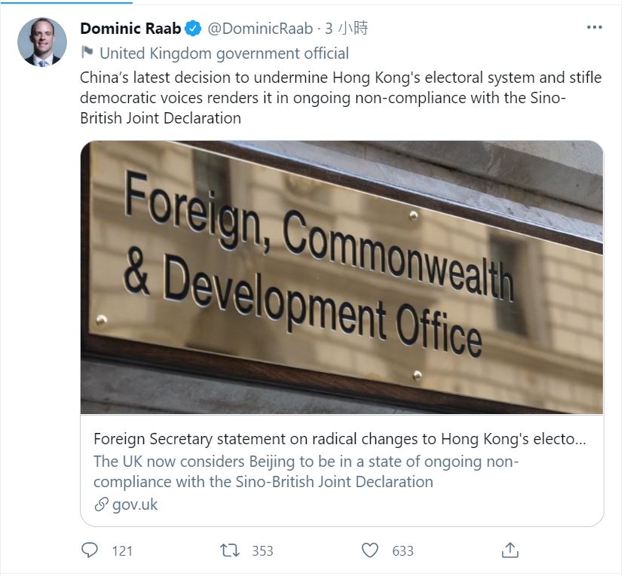
Task: Click the 353 retweets count
Action: point(262,551)
